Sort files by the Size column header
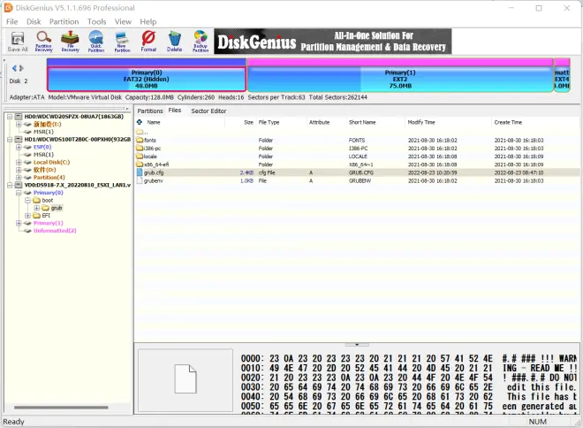Screen dimensions: 583x428 click(x=248, y=122)
